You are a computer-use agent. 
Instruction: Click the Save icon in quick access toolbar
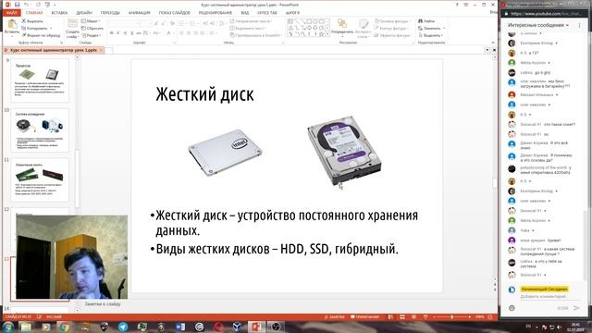[x=17, y=5]
